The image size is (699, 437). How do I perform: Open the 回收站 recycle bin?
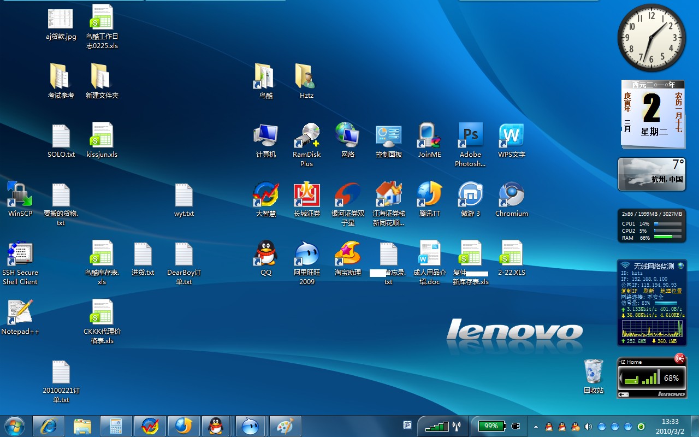[594, 371]
